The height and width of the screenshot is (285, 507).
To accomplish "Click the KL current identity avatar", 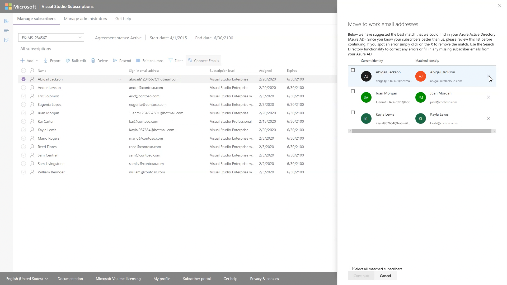I will (x=366, y=118).
